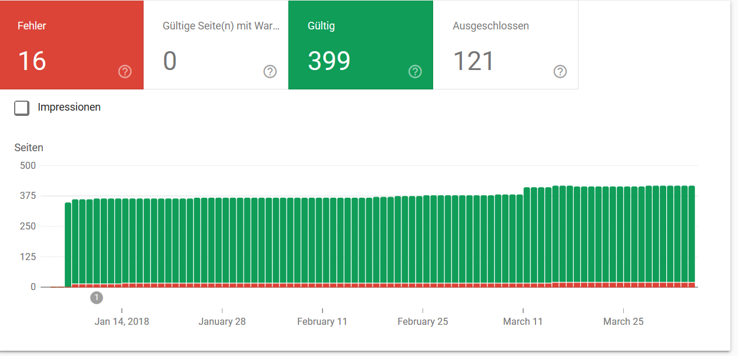Toggle the green Gültig card
Image resolution: width=738 pixels, height=356 pixels.
359,44
